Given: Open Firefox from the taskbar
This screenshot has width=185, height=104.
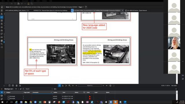Looking at the screenshot, I should (x=59, y=102).
